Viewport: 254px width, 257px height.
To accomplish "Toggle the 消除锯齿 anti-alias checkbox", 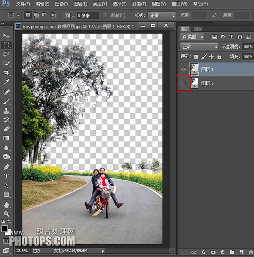I will point(105,15).
